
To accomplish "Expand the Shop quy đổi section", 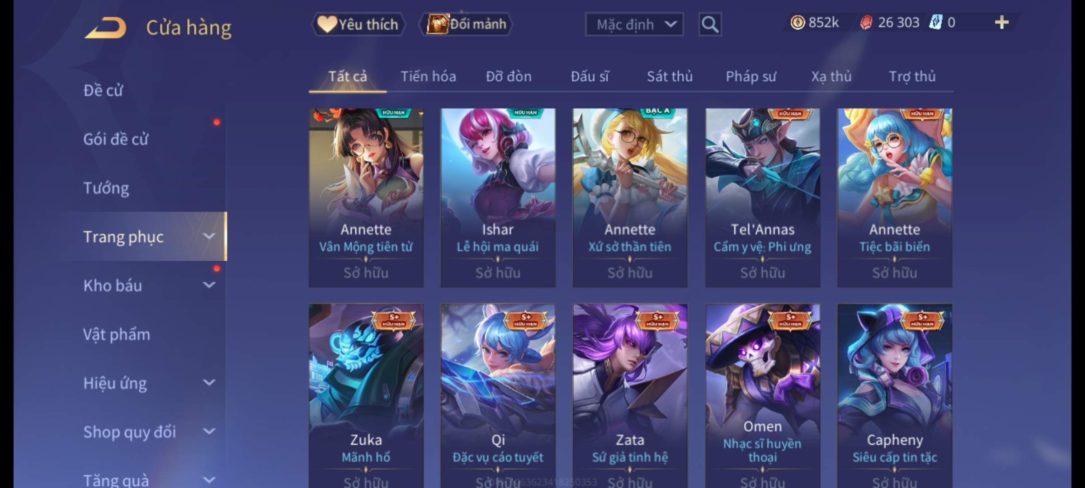I will point(209,432).
